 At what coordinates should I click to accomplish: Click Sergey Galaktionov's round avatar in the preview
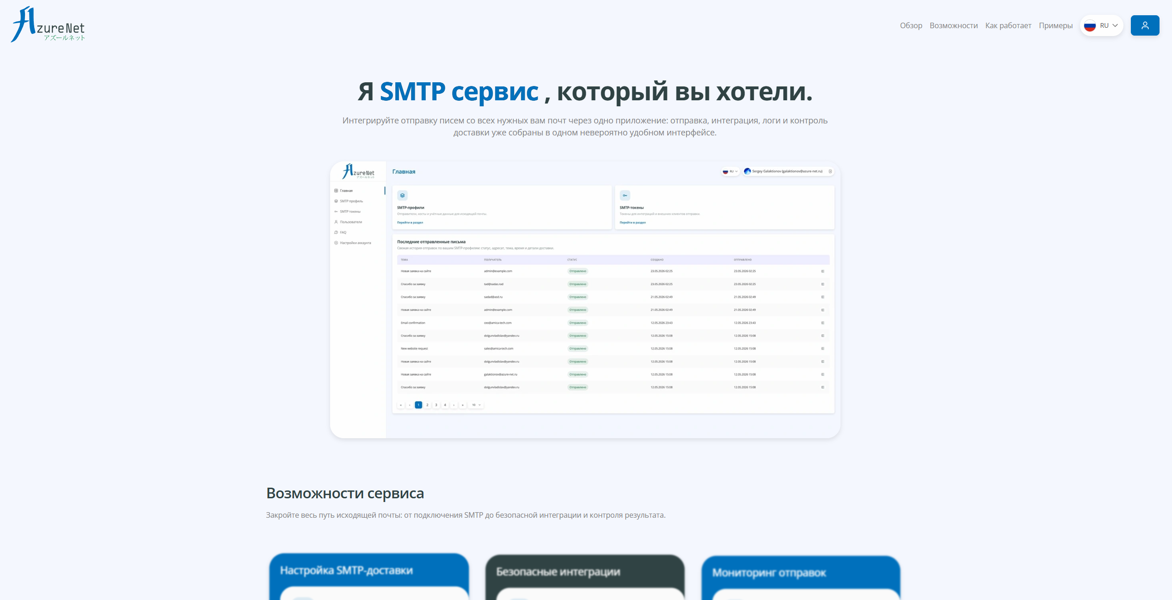(748, 171)
